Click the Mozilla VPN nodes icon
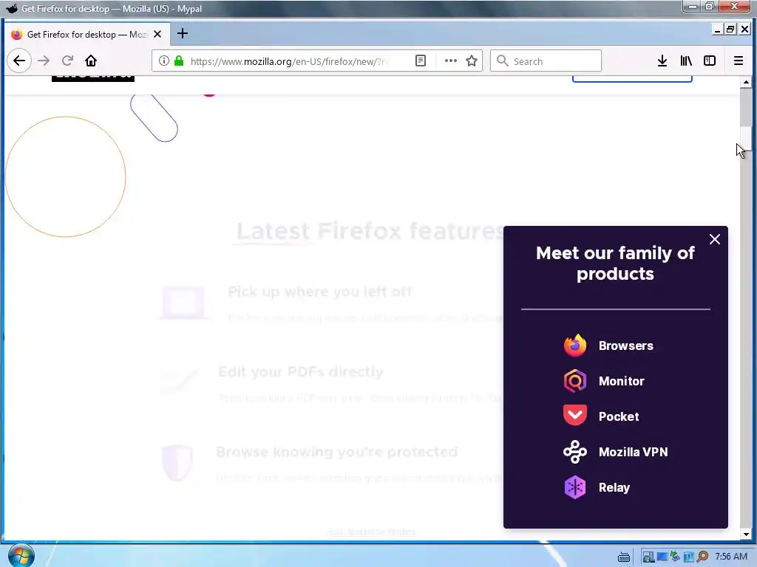 575,452
